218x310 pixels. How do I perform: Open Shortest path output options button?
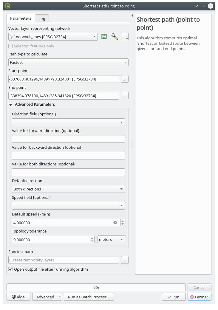(125, 260)
